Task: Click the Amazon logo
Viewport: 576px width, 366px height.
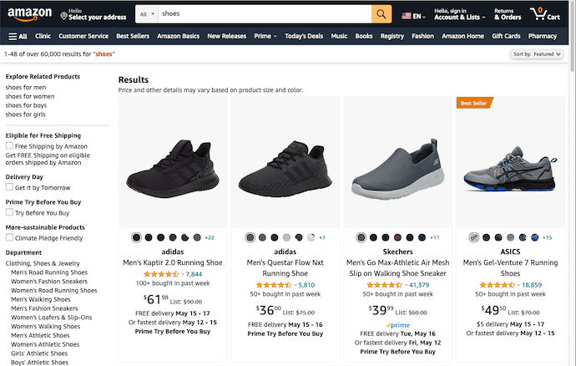Action: click(29, 14)
